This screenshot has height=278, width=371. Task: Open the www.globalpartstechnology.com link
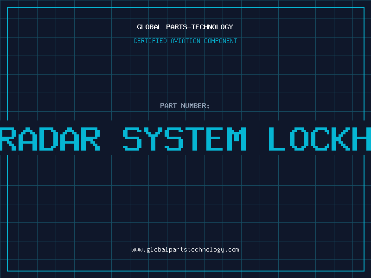185,250
